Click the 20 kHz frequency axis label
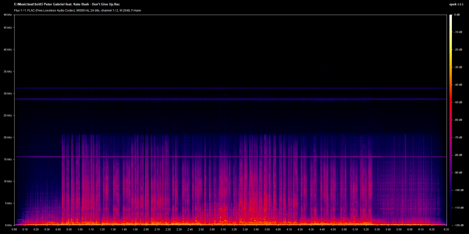The height and width of the screenshot is (234, 469). tap(8, 137)
